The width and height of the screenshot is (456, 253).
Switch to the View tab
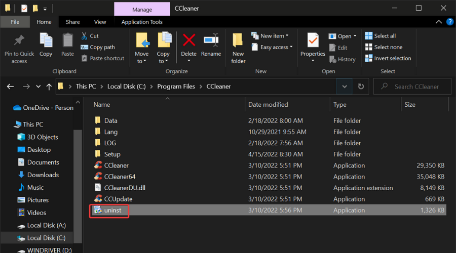coord(100,22)
